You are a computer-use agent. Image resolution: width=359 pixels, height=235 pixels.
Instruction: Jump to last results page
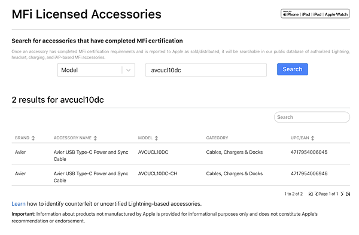click(348, 194)
